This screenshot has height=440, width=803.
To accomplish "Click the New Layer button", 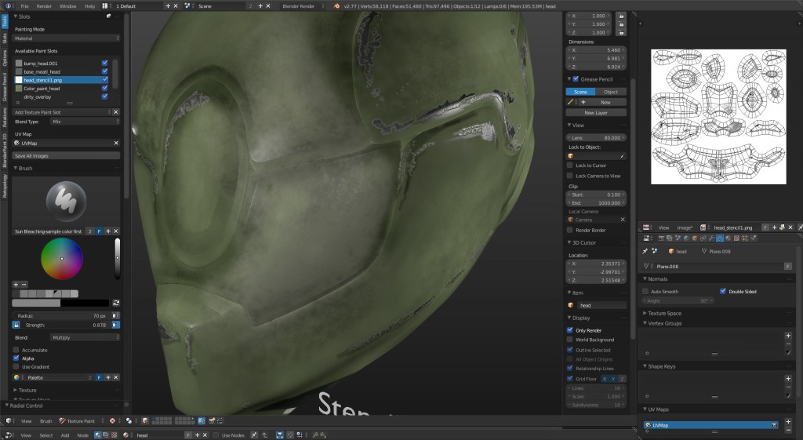I will (596, 113).
